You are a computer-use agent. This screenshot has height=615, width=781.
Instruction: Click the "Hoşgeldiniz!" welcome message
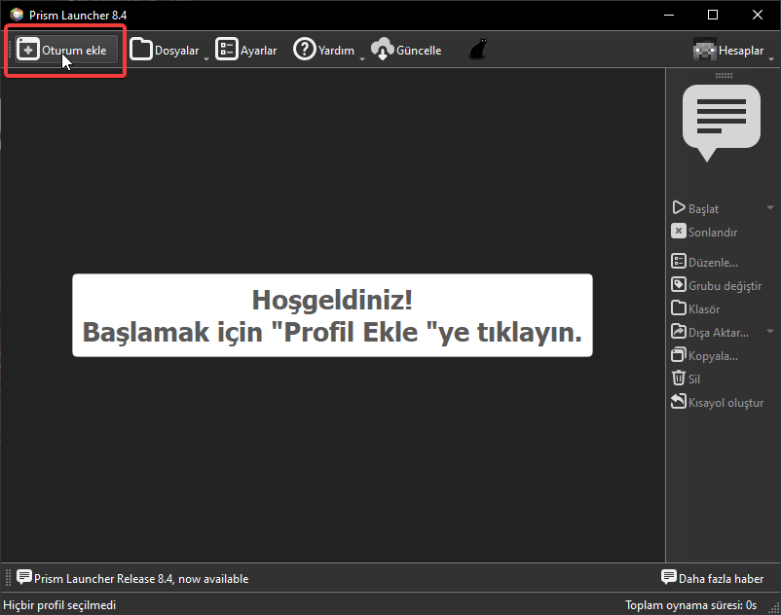[x=332, y=300]
